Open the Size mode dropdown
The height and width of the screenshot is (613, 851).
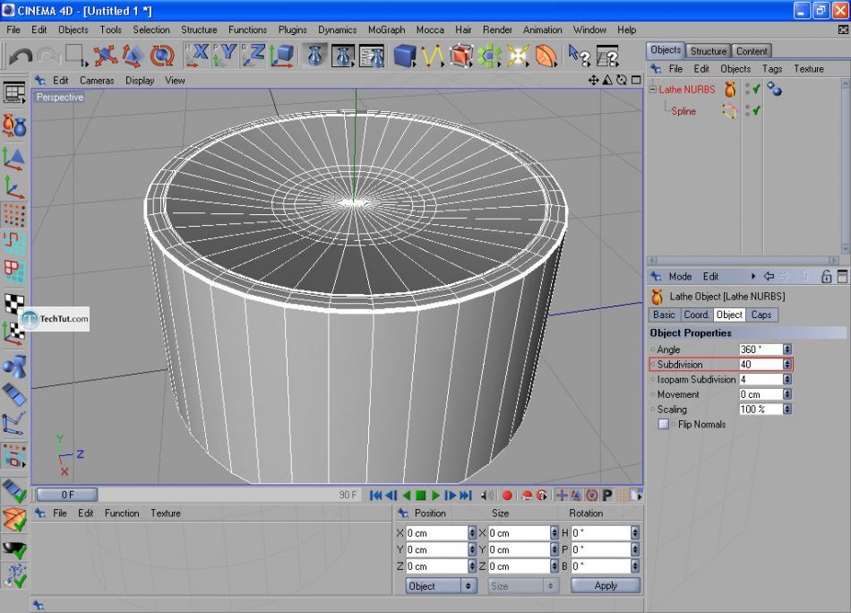point(522,586)
